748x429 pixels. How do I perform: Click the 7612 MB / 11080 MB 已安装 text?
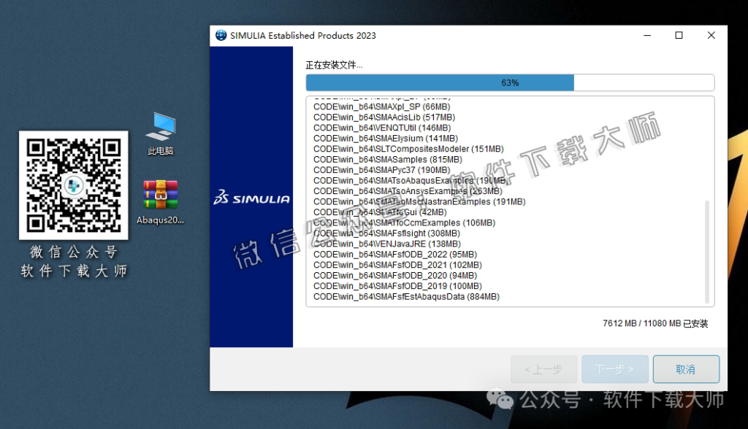click(x=656, y=322)
